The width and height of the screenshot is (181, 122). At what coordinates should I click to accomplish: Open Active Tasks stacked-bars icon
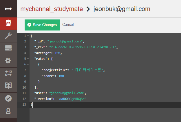click(x=8, y=48)
